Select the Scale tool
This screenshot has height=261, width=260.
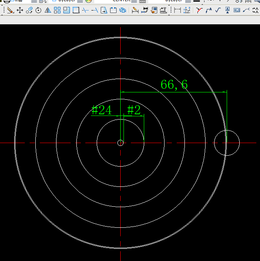[67, 10]
